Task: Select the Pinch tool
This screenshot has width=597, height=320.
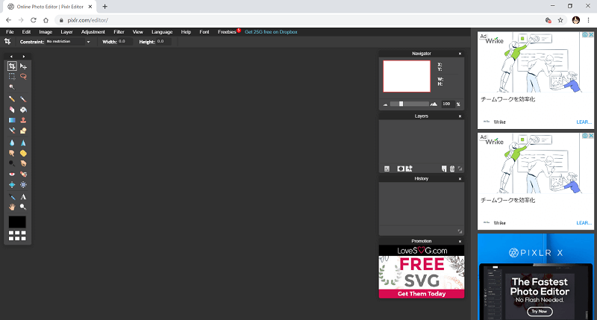Action: point(23,184)
